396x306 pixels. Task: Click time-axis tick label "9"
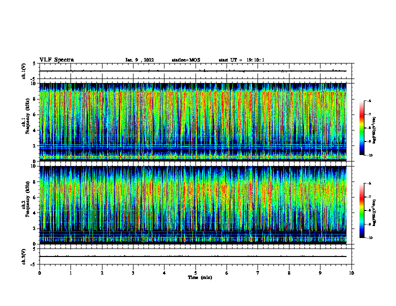(320, 273)
